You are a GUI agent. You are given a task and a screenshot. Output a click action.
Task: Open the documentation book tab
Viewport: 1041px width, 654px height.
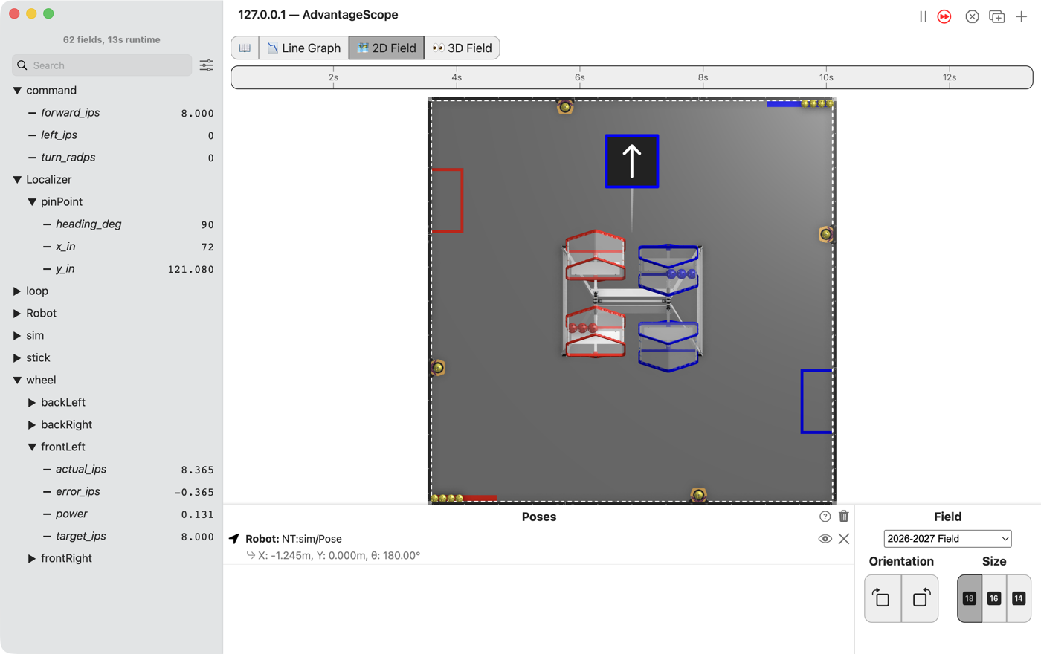coord(245,48)
